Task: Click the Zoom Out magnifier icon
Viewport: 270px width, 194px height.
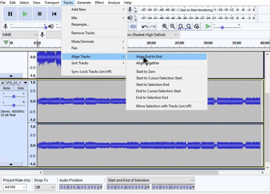Action: (x=173, y=26)
